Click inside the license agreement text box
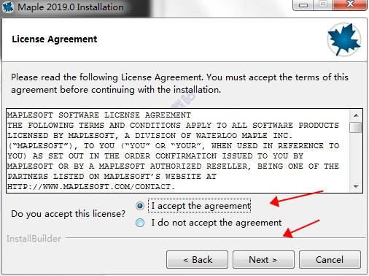 (178, 151)
